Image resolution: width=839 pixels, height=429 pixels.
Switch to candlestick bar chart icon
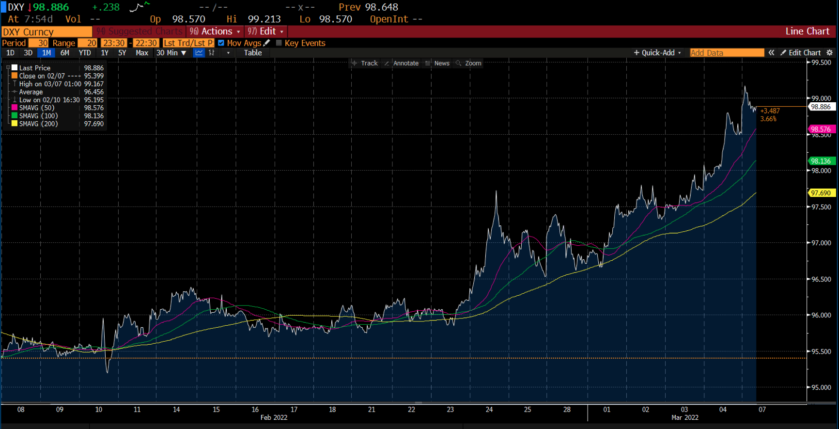pos(212,53)
